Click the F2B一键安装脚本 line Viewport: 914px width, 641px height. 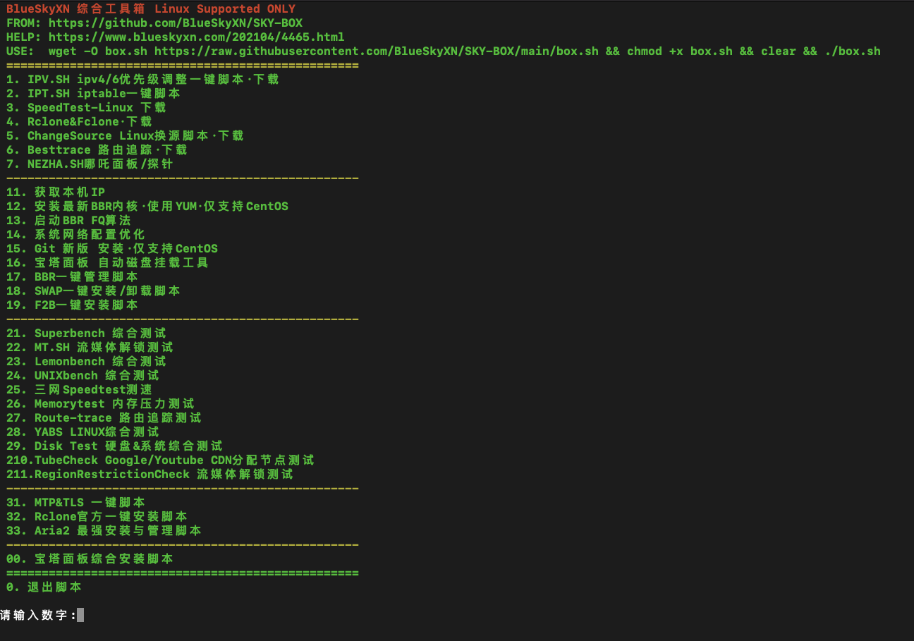tap(72, 305)
